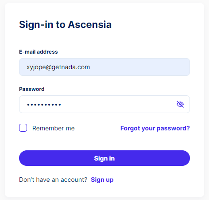
Task: Toggle password visibility eye icon
Action: (x=180, y=104)
